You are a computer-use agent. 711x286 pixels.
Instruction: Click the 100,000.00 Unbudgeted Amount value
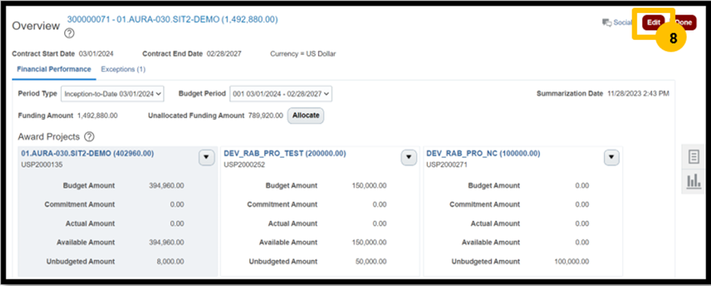(x=572, y=261)
